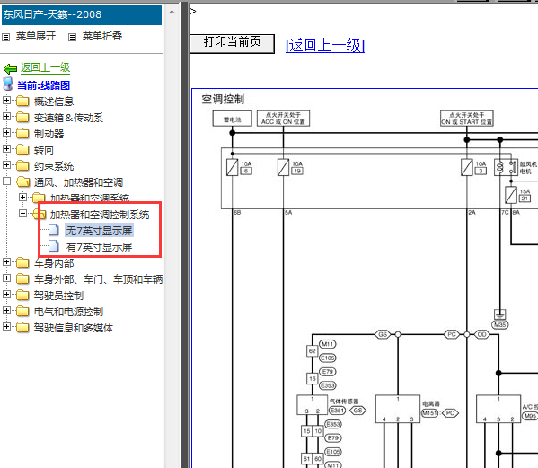Click the 东风日产-天籁--2008 header
Screen dimensions: 538x468
(x=82, y=14)
